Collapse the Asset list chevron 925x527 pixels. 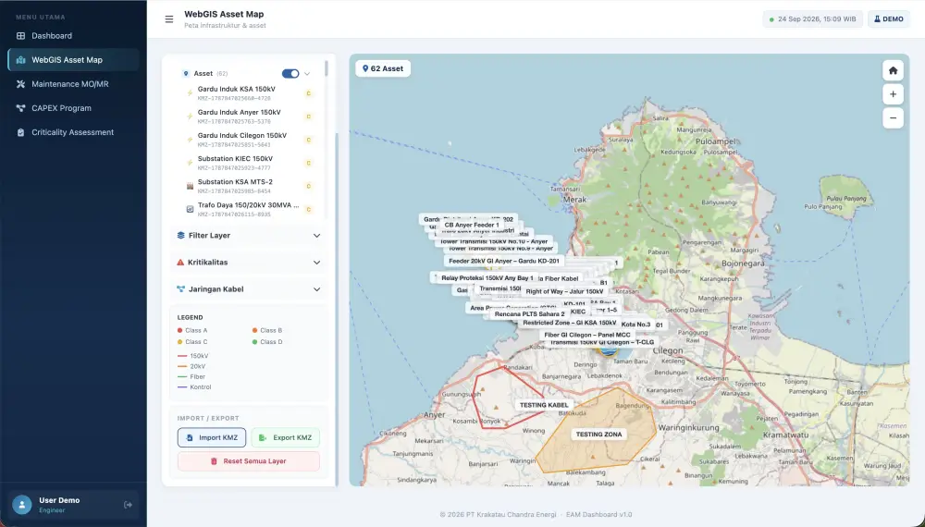[307, 74]
